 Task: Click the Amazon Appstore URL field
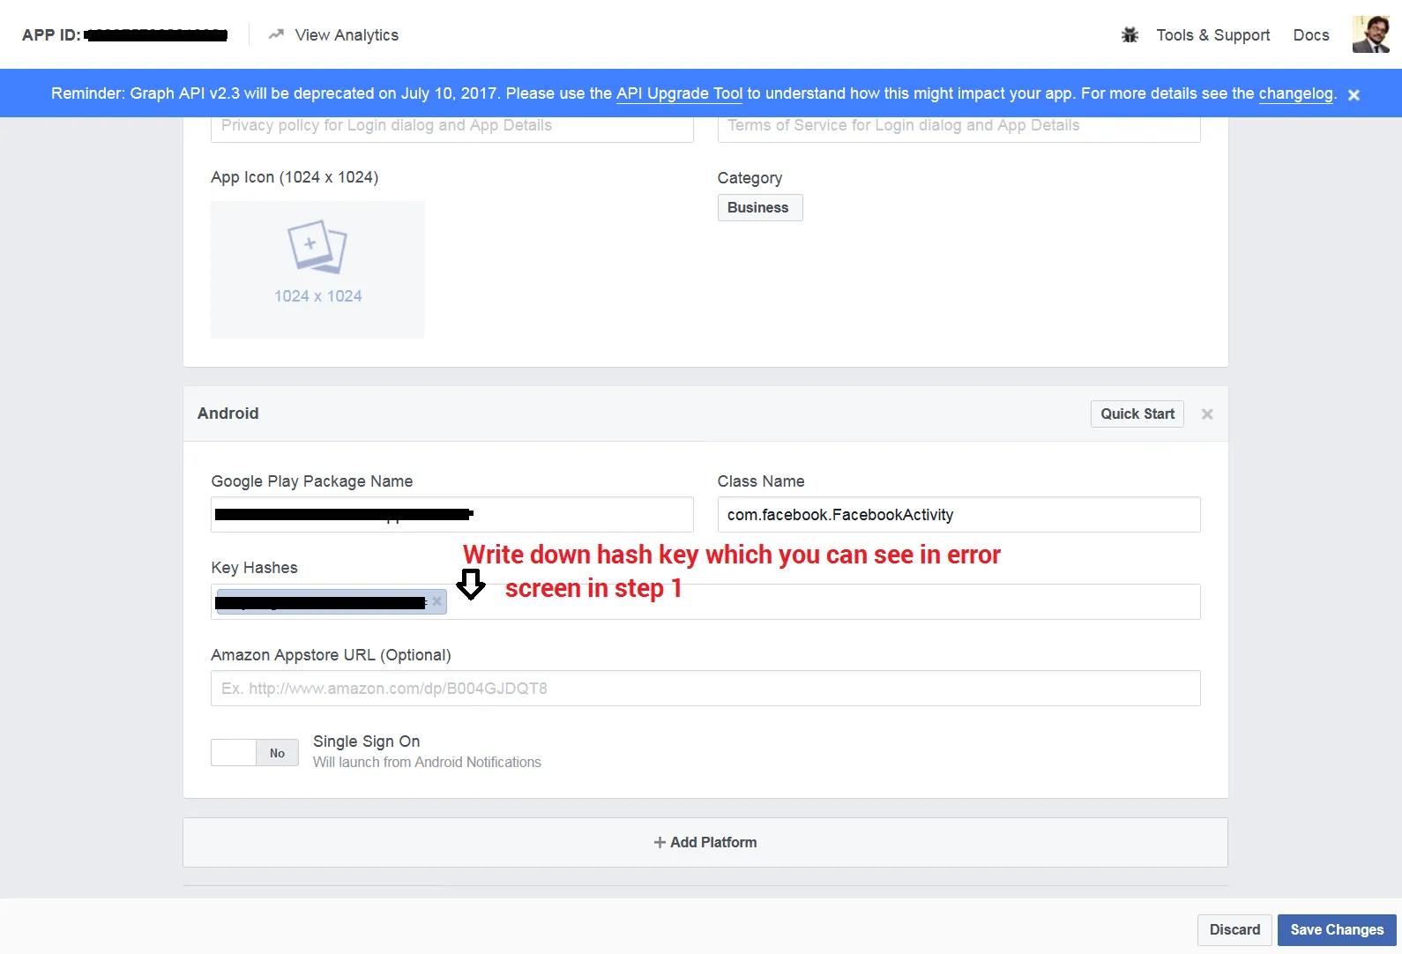click(705, 689)
